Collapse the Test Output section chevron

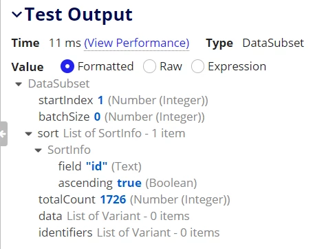point(17,15)
